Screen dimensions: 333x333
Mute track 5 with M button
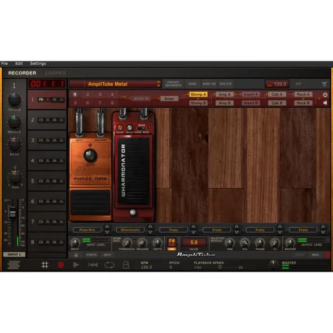55,181
